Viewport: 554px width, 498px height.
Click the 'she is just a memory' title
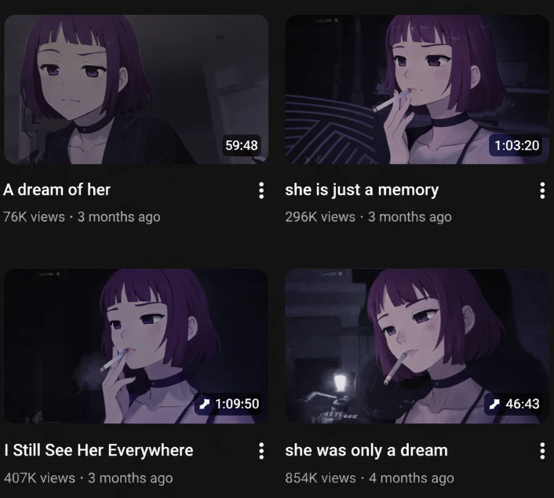[x=362, y=191]
